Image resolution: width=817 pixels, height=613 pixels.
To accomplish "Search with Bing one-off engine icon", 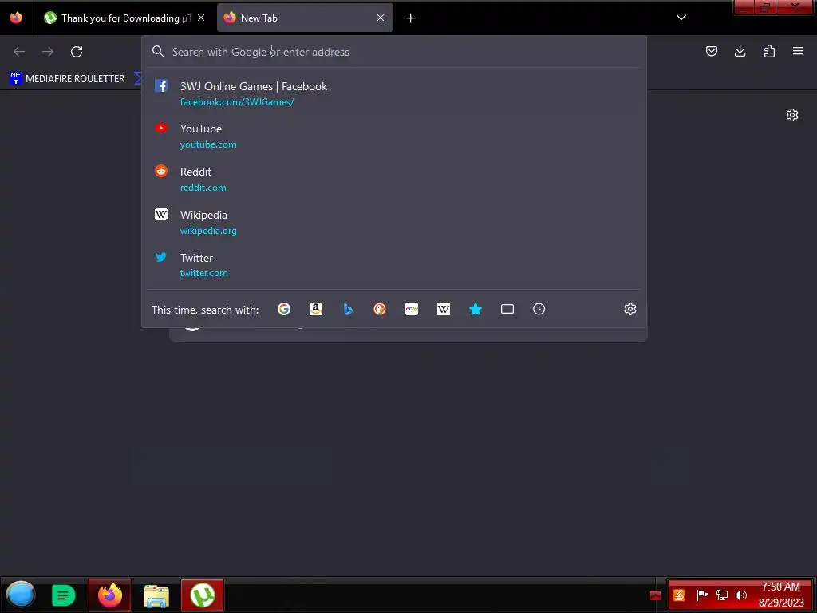I will (x=348, y=309).
